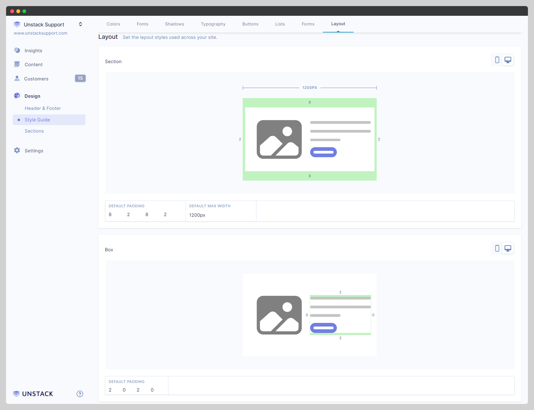Click the stacked layers icon beside Unstack Support
The width and height of the screenshot is (534, 410).
(x=17, y=24)
